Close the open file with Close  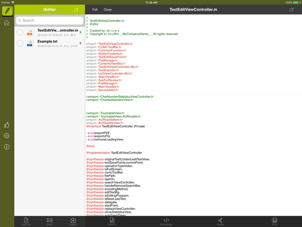(x=107, y=10)
